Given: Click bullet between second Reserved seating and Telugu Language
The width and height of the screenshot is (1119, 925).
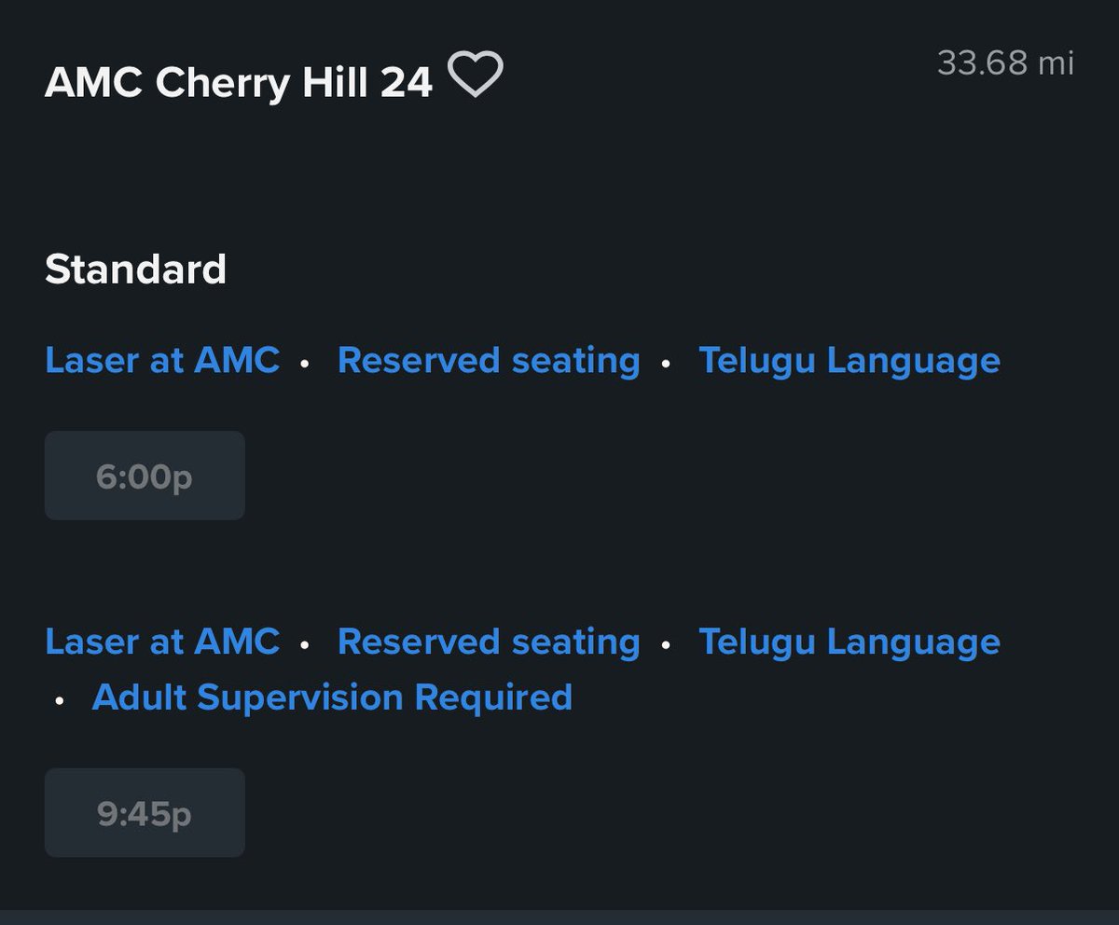Looking at the screenshot, I should click(665, 645).
